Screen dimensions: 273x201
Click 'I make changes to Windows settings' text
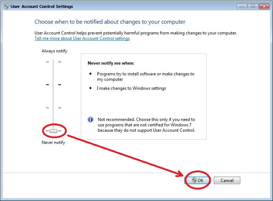(131, 88)
